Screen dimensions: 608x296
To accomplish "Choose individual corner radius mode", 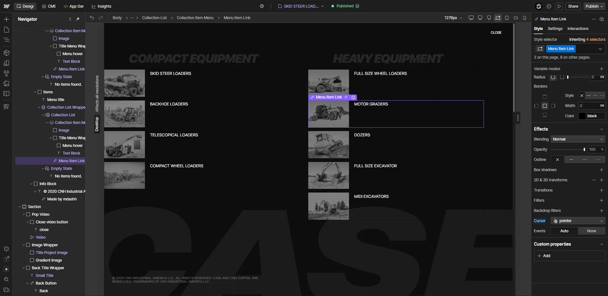I will 562,77.
